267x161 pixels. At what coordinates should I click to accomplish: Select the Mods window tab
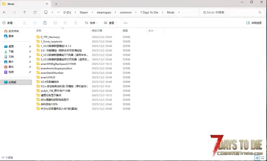tap(25, 4)
